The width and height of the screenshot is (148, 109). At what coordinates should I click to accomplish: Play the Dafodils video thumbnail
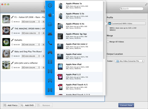(6, 42)
